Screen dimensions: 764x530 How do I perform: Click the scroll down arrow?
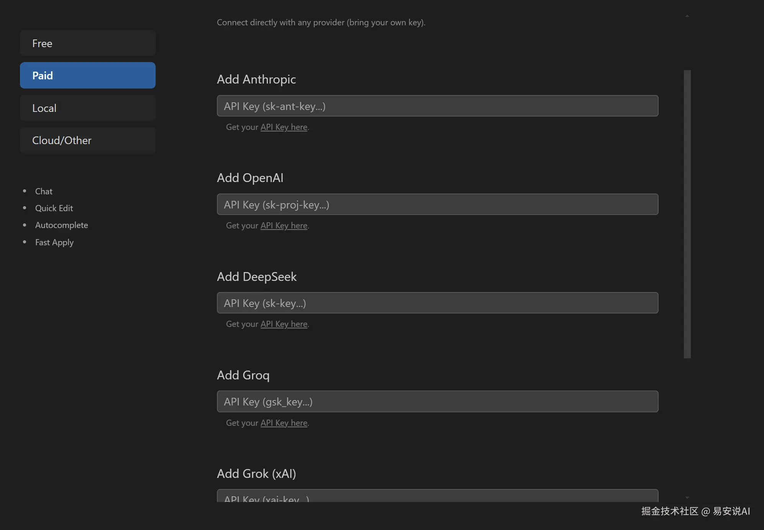687,497
